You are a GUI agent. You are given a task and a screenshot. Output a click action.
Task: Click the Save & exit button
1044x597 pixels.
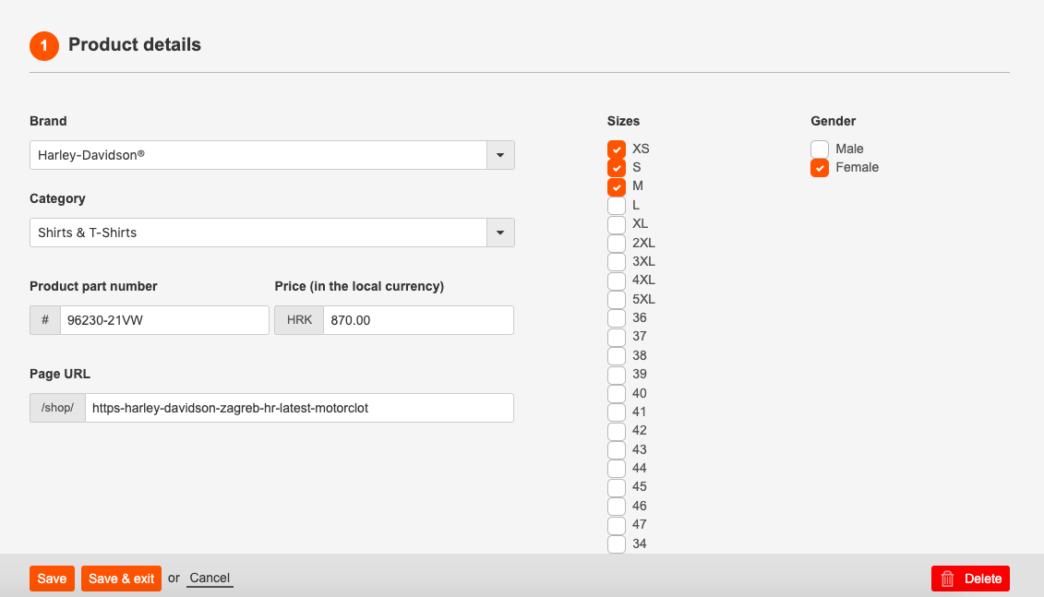(x=121, y=579)
